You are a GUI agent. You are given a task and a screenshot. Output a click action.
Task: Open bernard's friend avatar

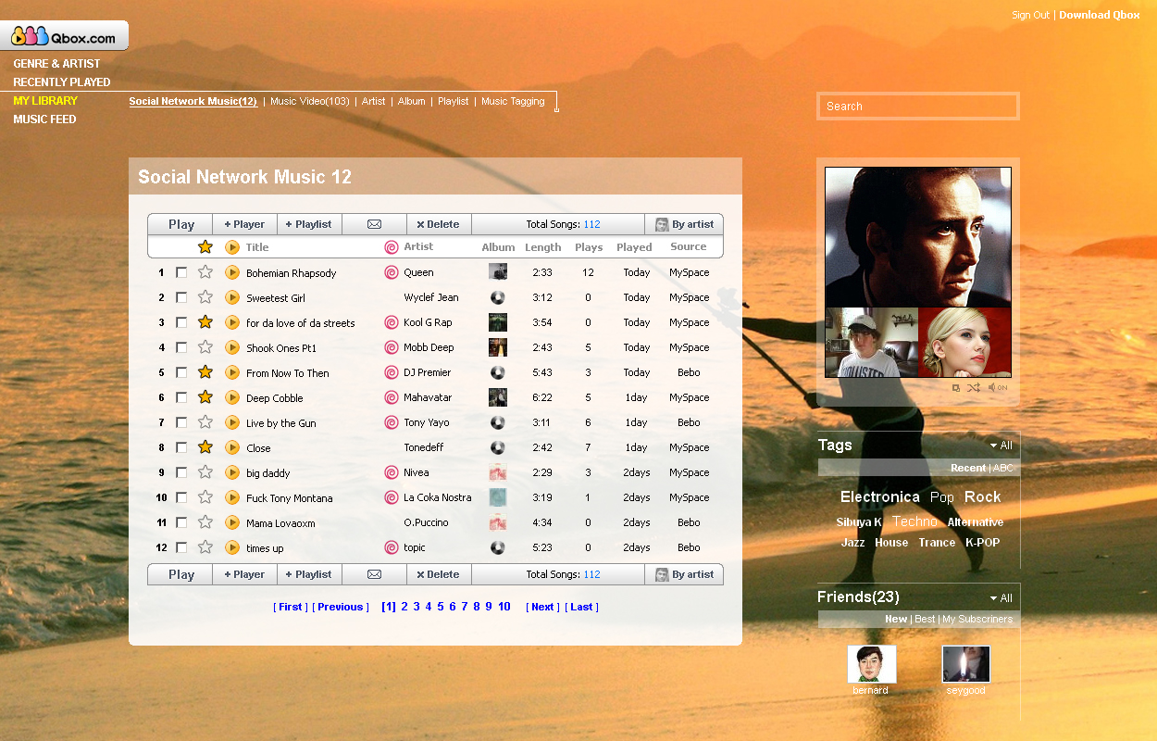[872, 664]
